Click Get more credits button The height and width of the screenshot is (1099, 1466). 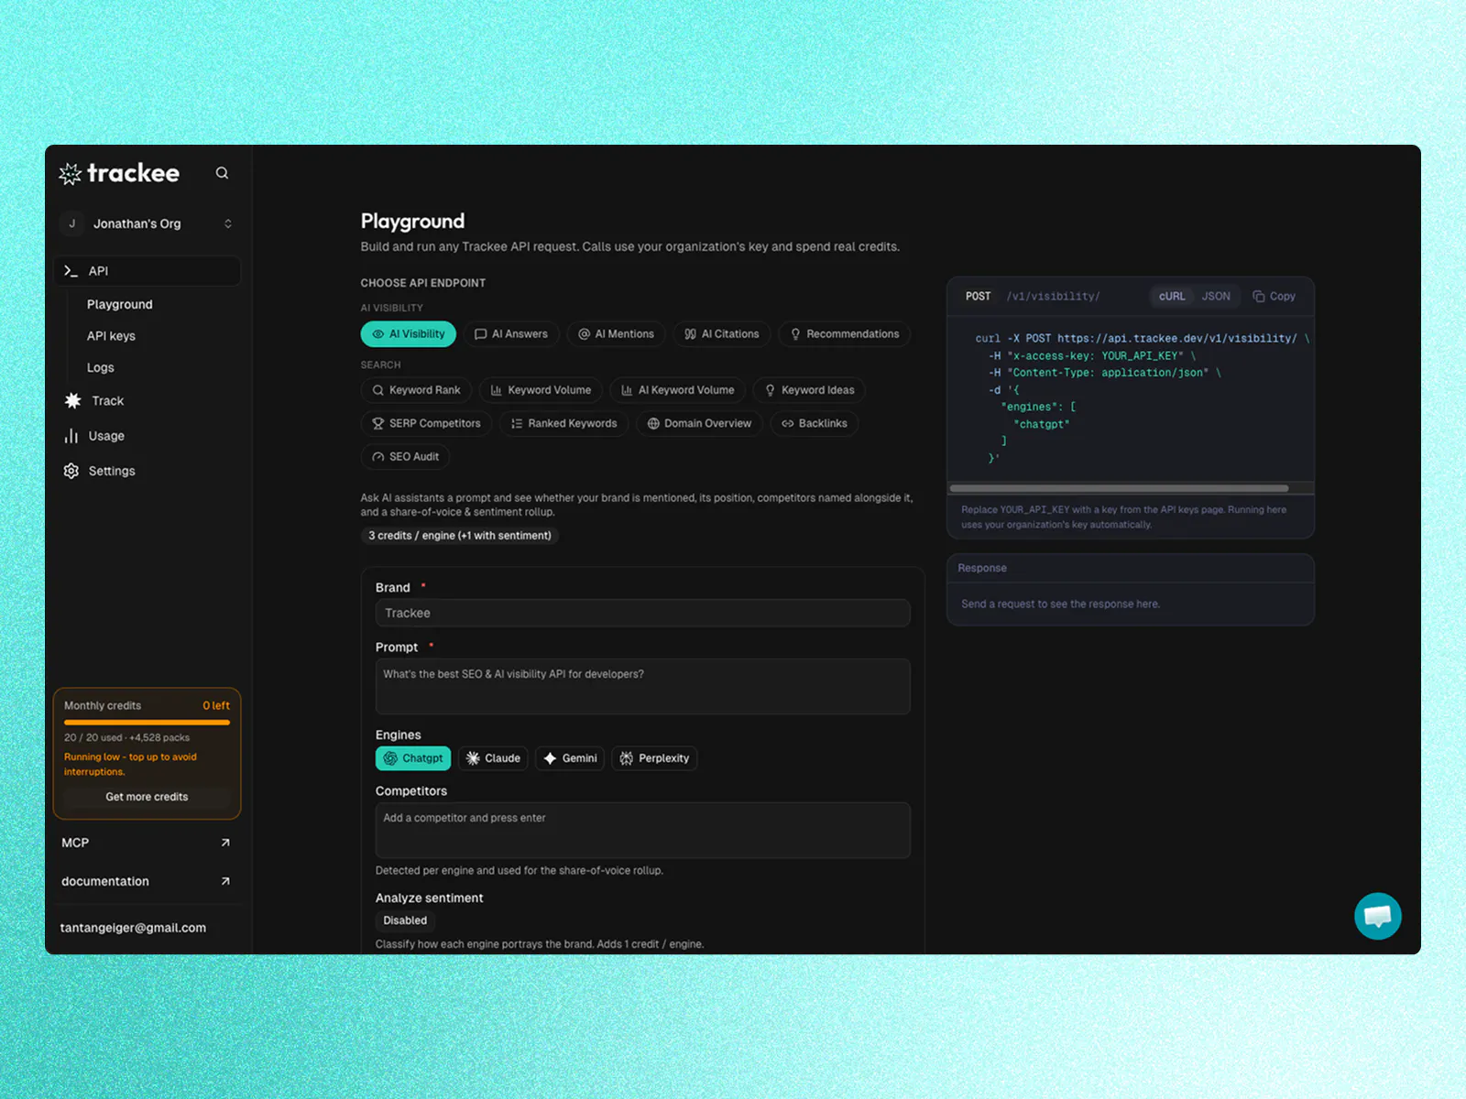(x=147, y=797)
